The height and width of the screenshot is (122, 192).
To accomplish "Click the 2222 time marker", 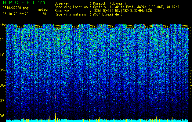I will coord(39,26).
